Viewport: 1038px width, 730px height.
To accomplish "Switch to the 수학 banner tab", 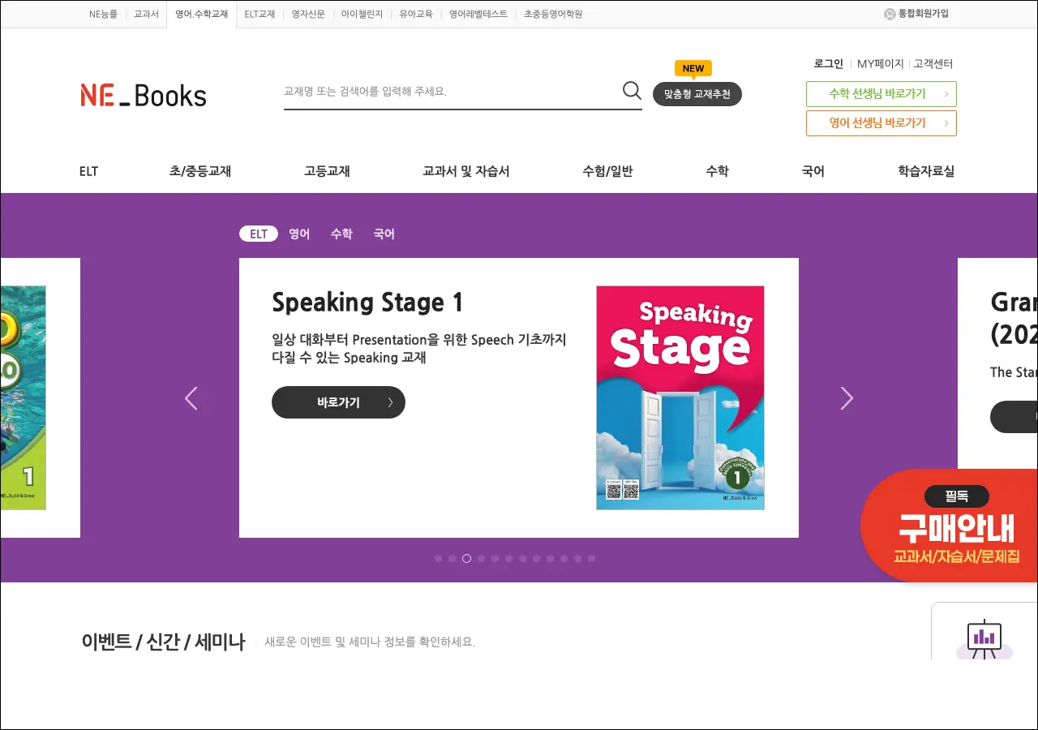I will pyautogui.click(x=341, y=234).
